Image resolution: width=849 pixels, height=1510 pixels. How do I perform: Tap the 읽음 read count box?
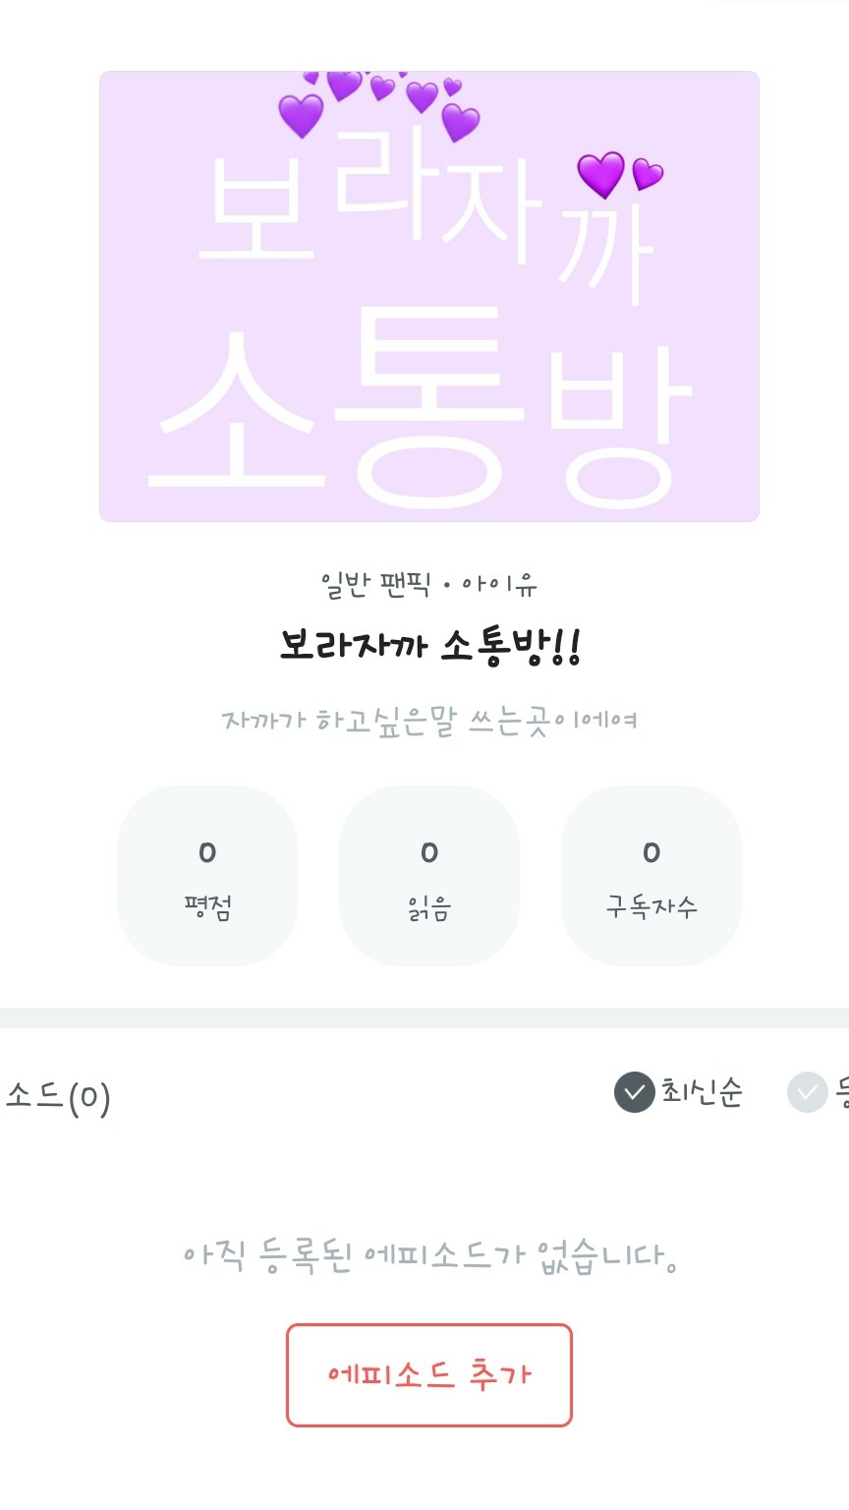pyautogui.click(x=429, y=876)
